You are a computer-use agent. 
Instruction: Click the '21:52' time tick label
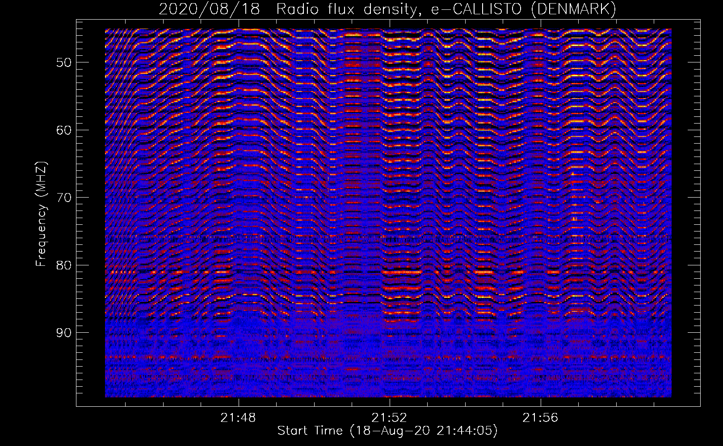pos(390,418)
